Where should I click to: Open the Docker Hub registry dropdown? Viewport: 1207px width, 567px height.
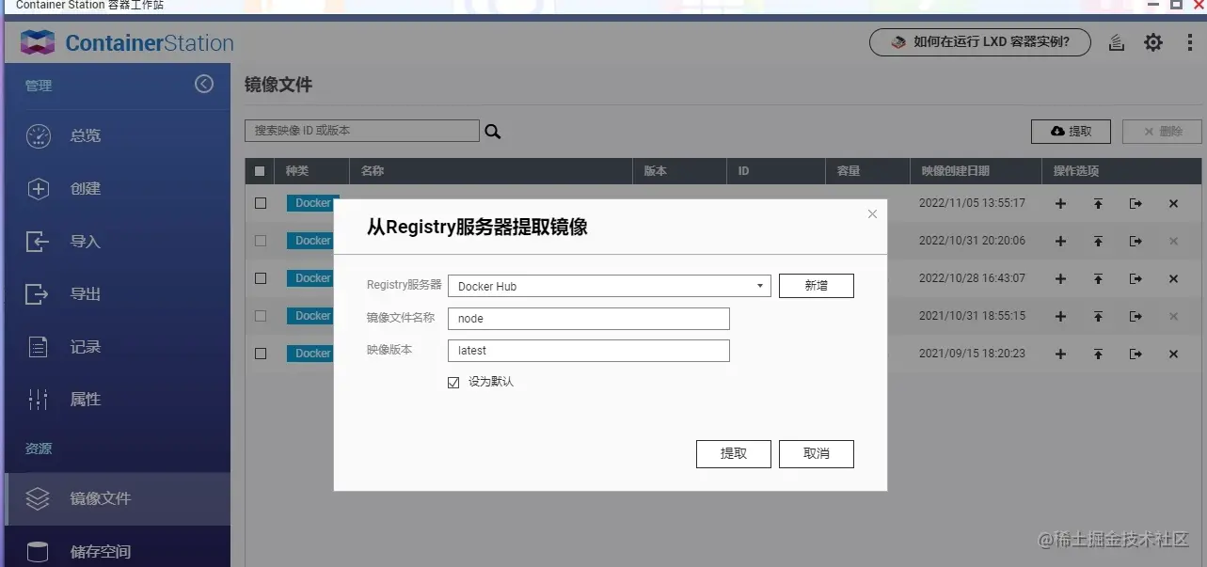609,286
